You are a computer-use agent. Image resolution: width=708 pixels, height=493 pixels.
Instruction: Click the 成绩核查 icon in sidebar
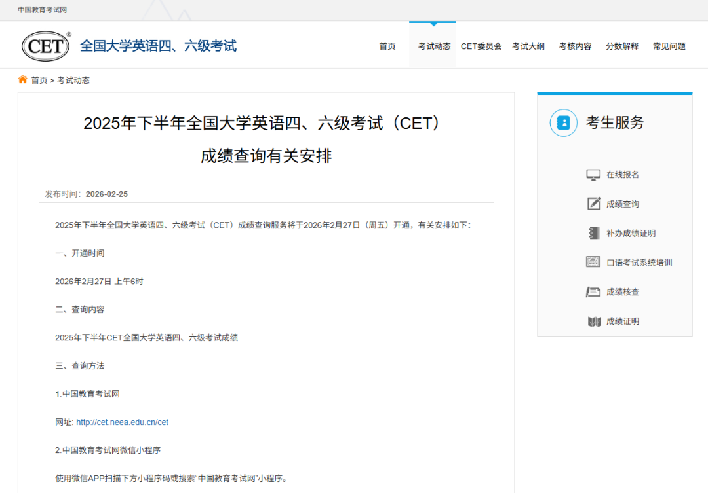pos(593,292)
